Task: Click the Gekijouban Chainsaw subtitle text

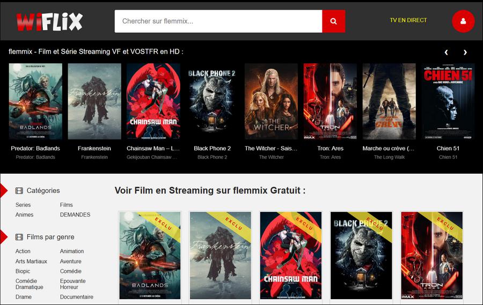Action: [152, 157]
